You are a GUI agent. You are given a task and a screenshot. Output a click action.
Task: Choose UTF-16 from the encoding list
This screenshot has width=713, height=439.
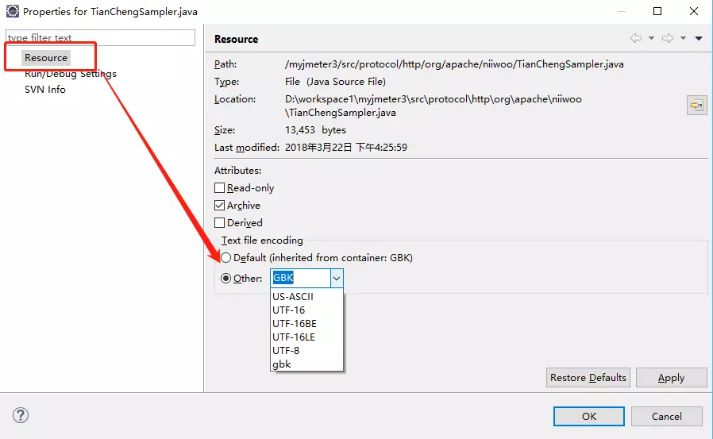(x=306, y=310)
